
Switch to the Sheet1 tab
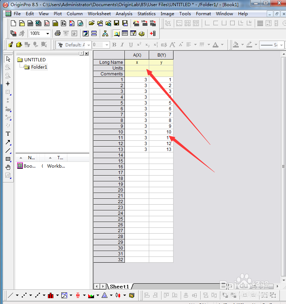[x=119, y=287]
